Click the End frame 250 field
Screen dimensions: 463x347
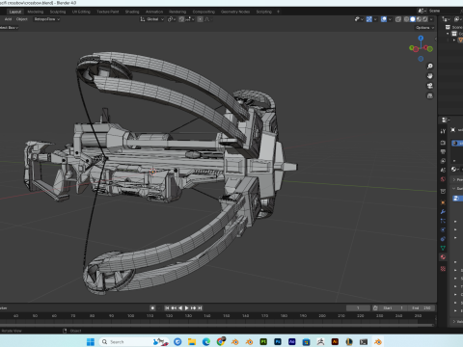[422, 307]
